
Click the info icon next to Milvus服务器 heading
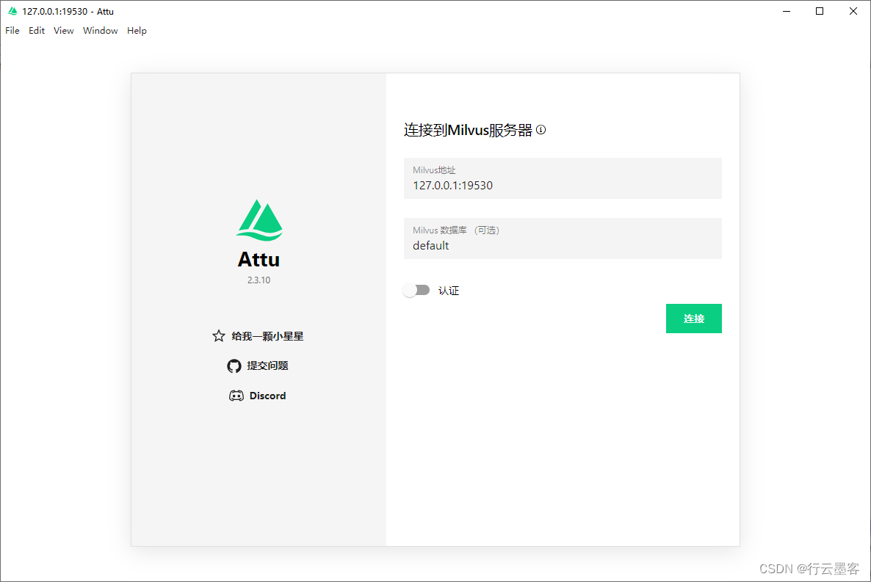[x=541, y=130]
